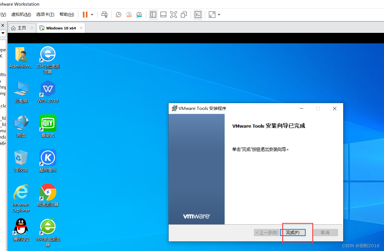The image size is (384, 251).
Task: Open the power options dropdown beside pause
Action: coord(92,14)
